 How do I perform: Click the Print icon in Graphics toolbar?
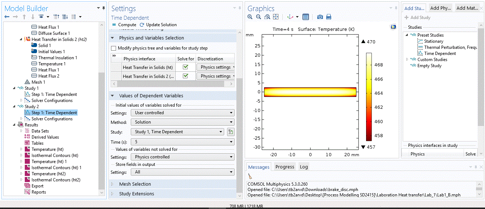pyautogui.click(x=328, y=17)
